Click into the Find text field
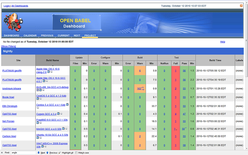Viewport: 248px width, 155px height. [x=23, y=153]
